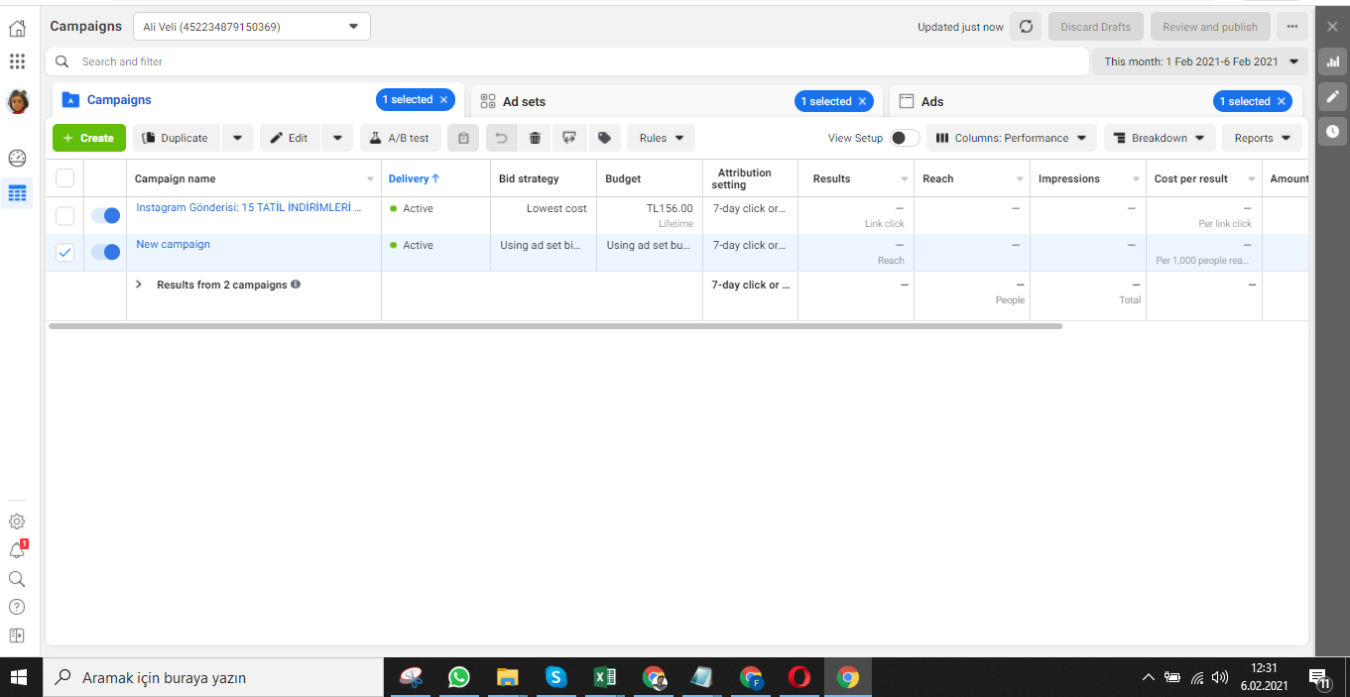Open Excel from the Windows taskbar
The image size is (1350, 697).
[x=604, y=677]
